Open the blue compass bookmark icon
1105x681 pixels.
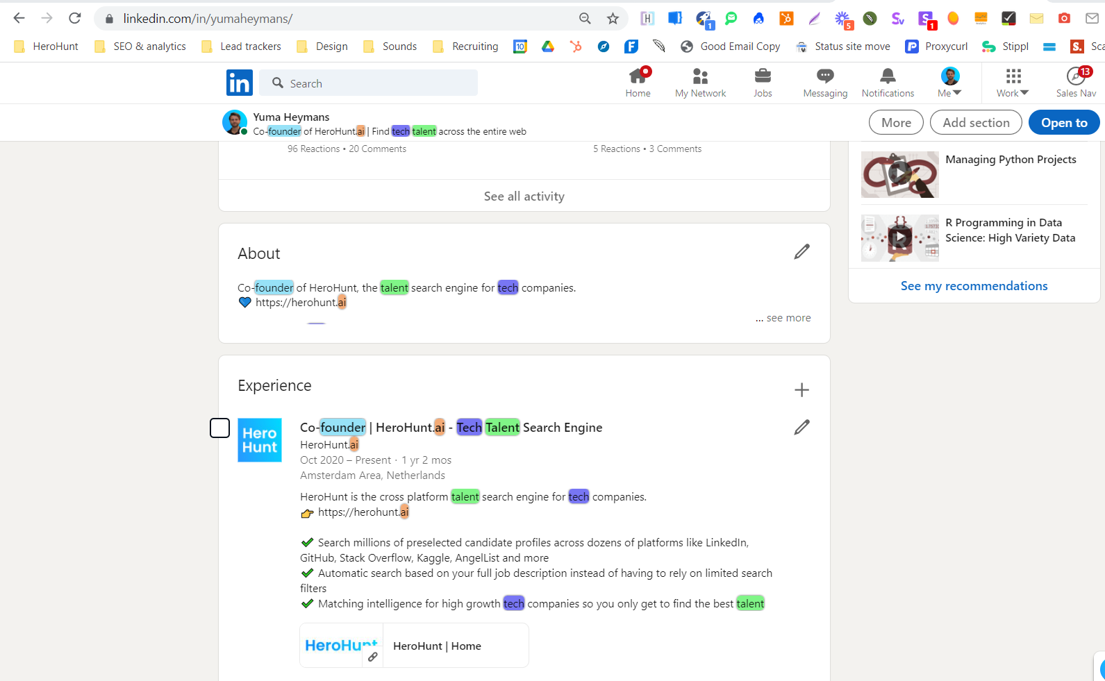click(x=604, y=47)
